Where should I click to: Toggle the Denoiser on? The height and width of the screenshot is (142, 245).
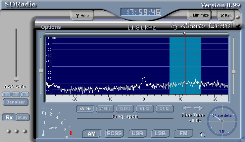(x=16, y=102)
